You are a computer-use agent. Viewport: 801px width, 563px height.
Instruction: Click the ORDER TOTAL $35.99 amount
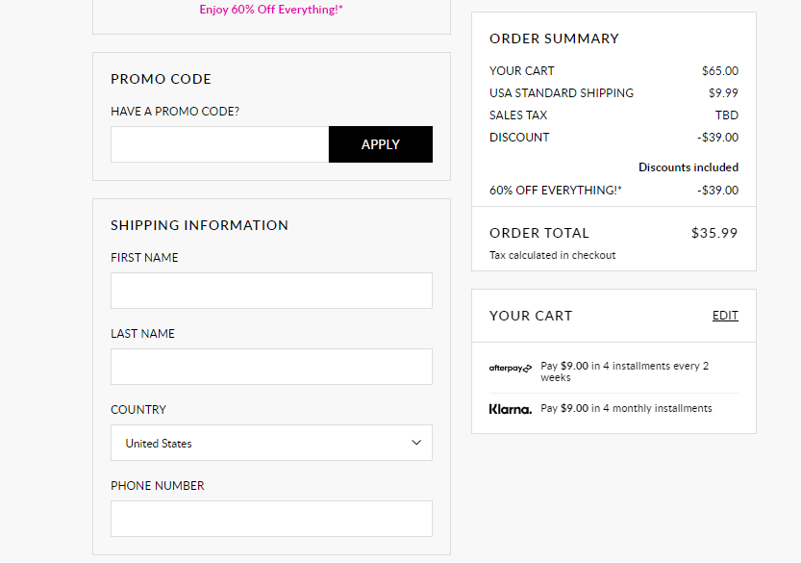(x=714, y=233)
